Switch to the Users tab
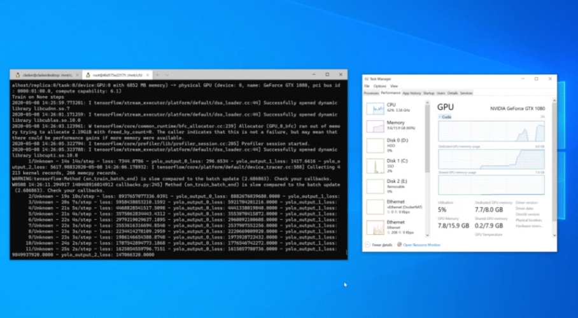Screen dimensions: 578x318 click(441, 93)
